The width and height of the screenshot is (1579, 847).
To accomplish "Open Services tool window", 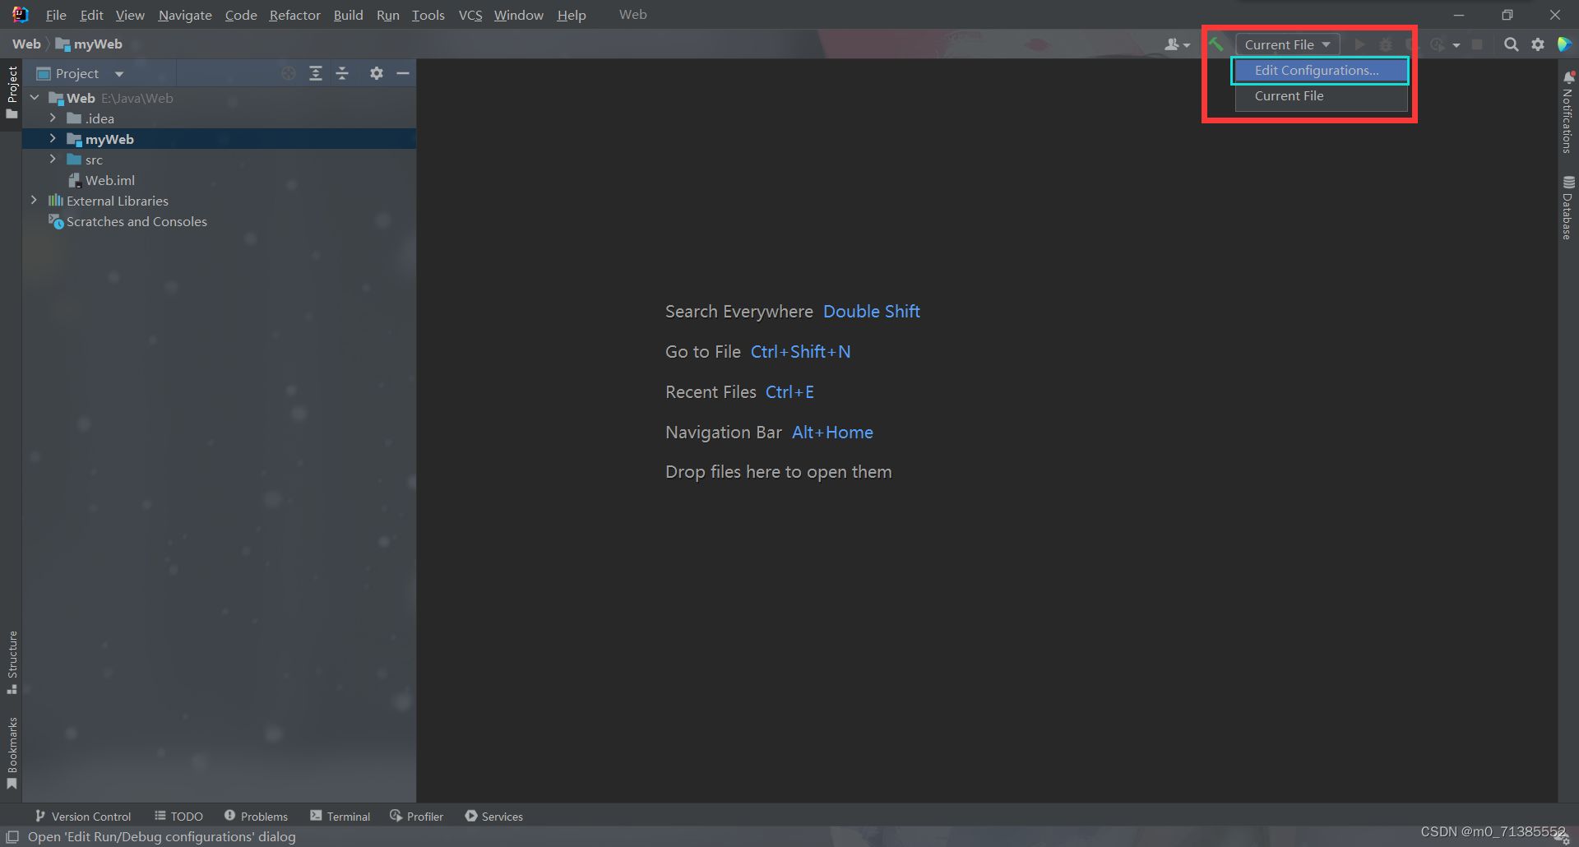I will pos(493,816).
